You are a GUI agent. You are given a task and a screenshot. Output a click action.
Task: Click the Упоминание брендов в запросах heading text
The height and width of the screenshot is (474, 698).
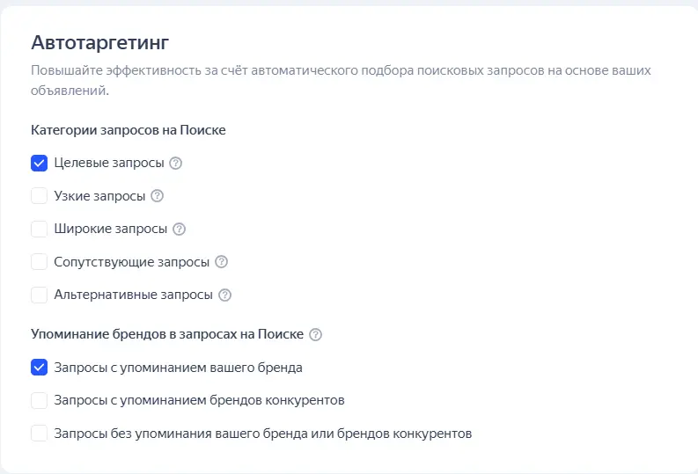(167, 335)
